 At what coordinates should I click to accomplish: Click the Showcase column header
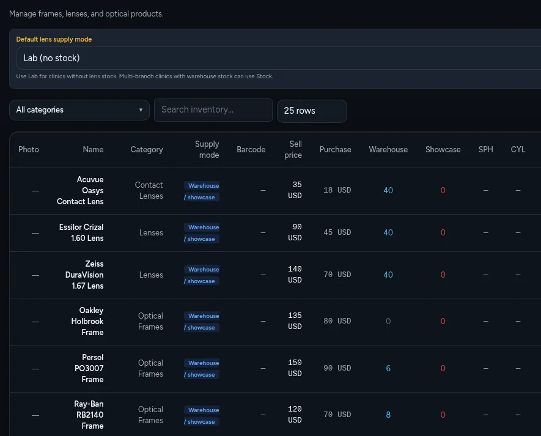click(x=443, y=149)
